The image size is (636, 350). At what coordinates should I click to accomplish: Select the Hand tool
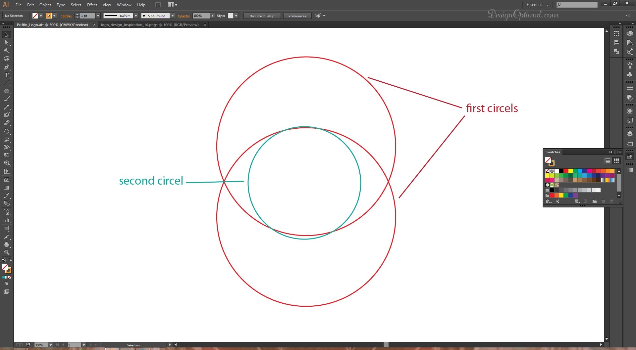(x=7, y=244)
